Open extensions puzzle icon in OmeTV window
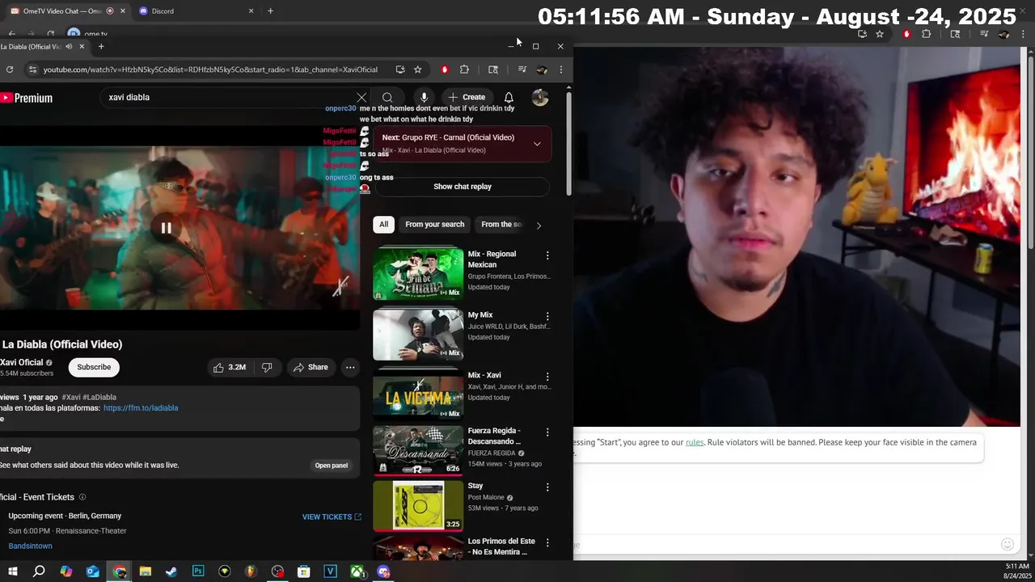 point(926,34)
